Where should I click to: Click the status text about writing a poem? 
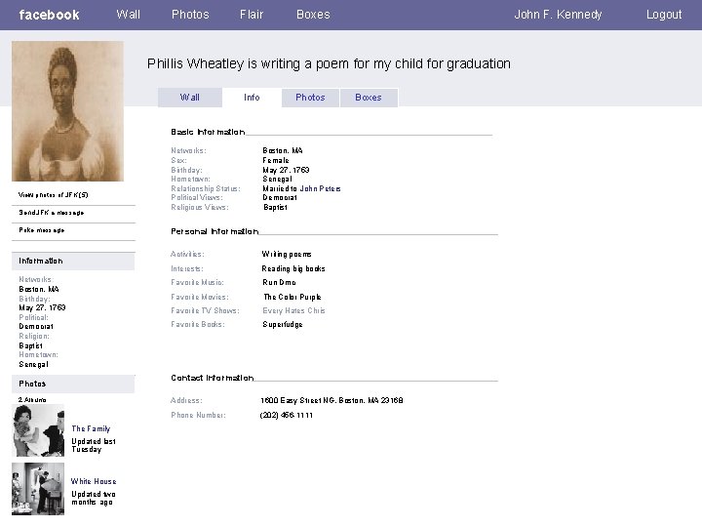(x=329, y=63)
